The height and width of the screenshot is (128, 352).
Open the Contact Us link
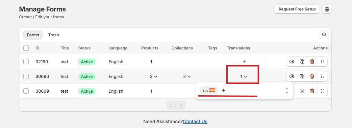coord(195,121)
